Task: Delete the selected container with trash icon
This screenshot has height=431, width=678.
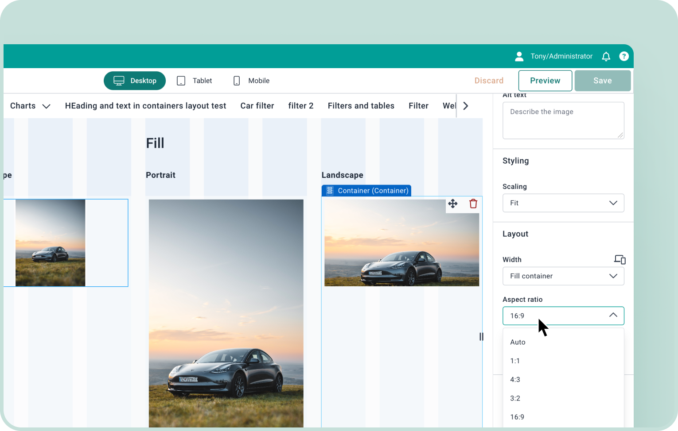Action: click(x=473, y=204)
